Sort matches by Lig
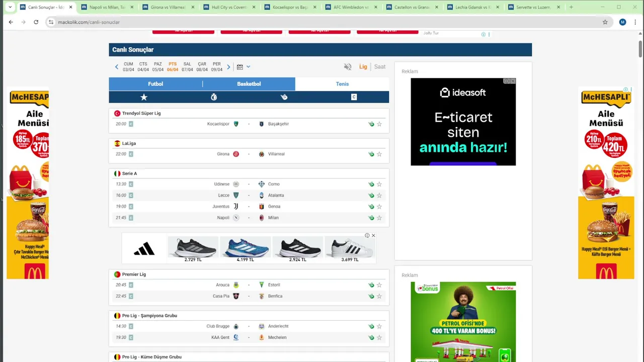The width and height of the screenshot is (644, 362). 363,67
